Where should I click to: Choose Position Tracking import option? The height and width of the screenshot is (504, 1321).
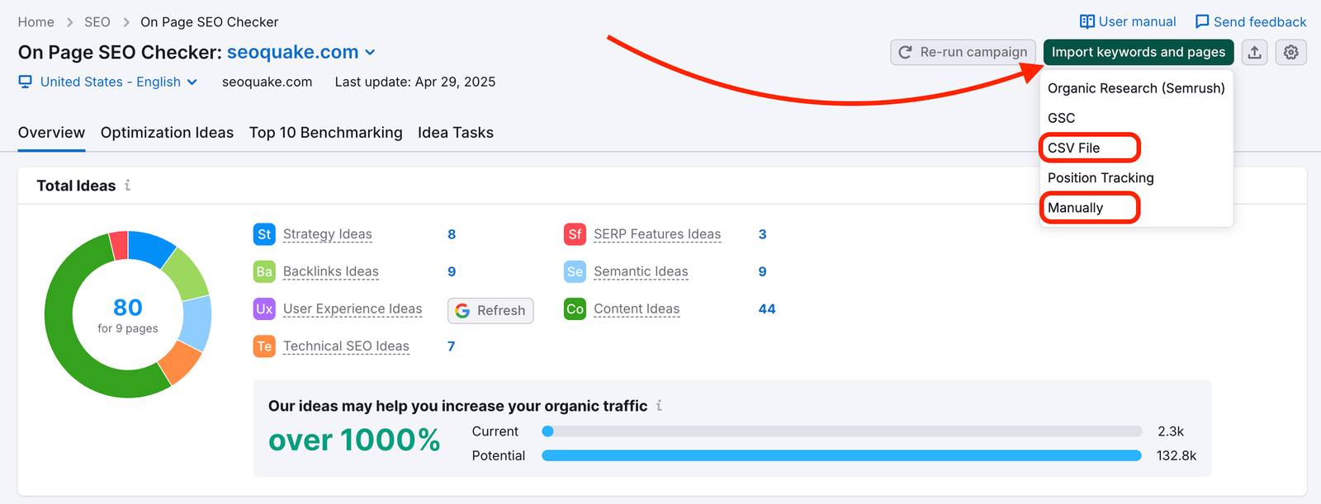pos(1136,178)
